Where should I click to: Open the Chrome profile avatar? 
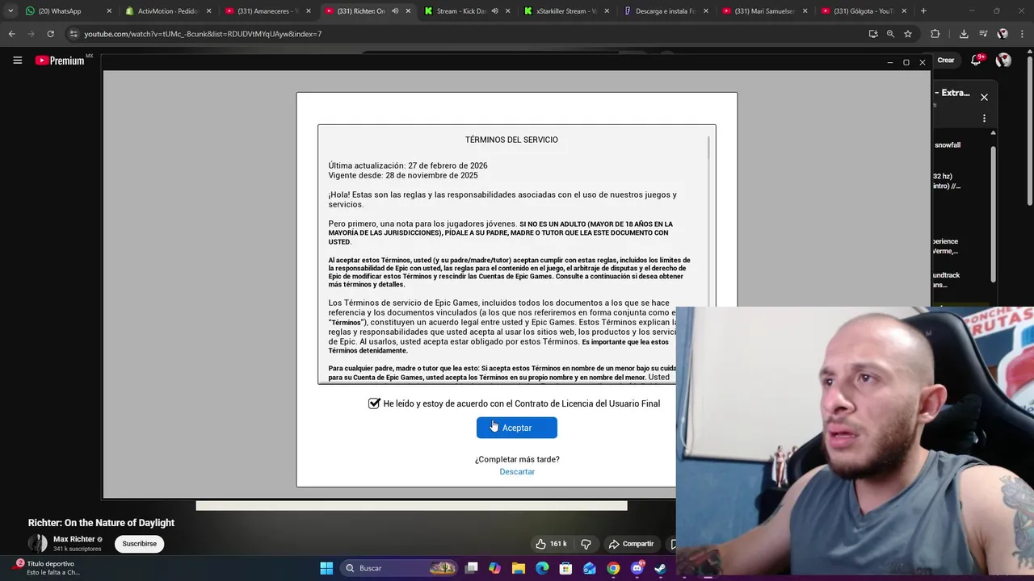pyautogui.click(x=1002, y=34)
